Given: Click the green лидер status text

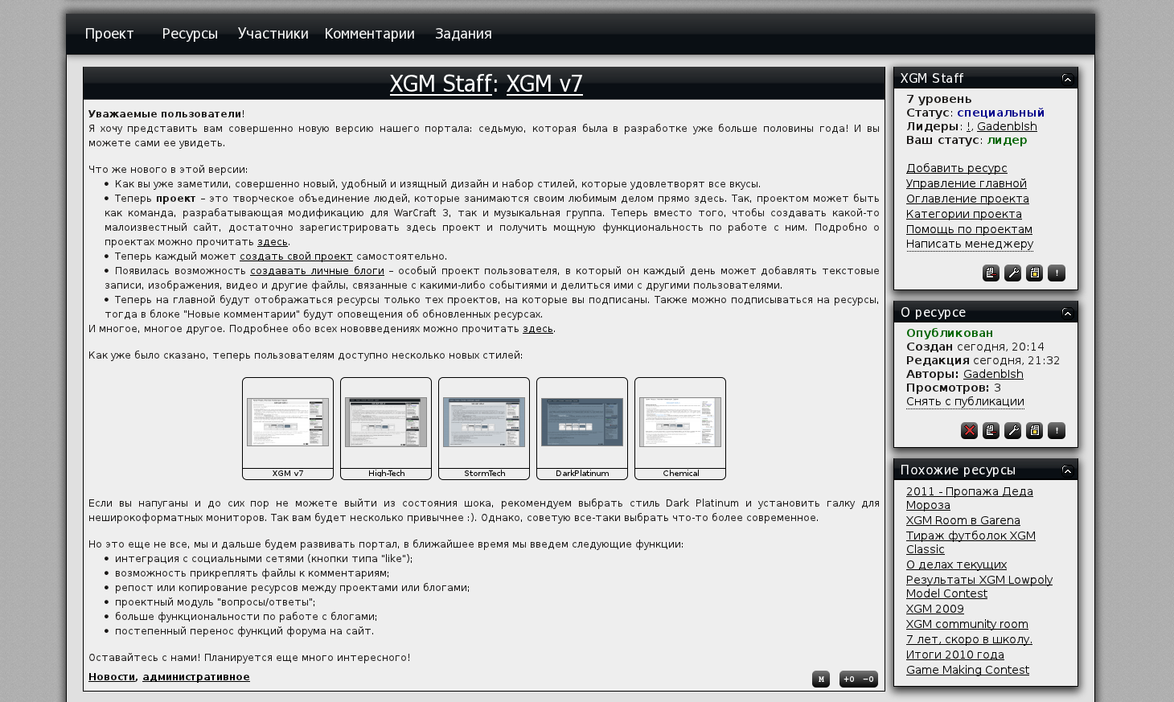Looking at the screenshot, I should click(1008, 140).
